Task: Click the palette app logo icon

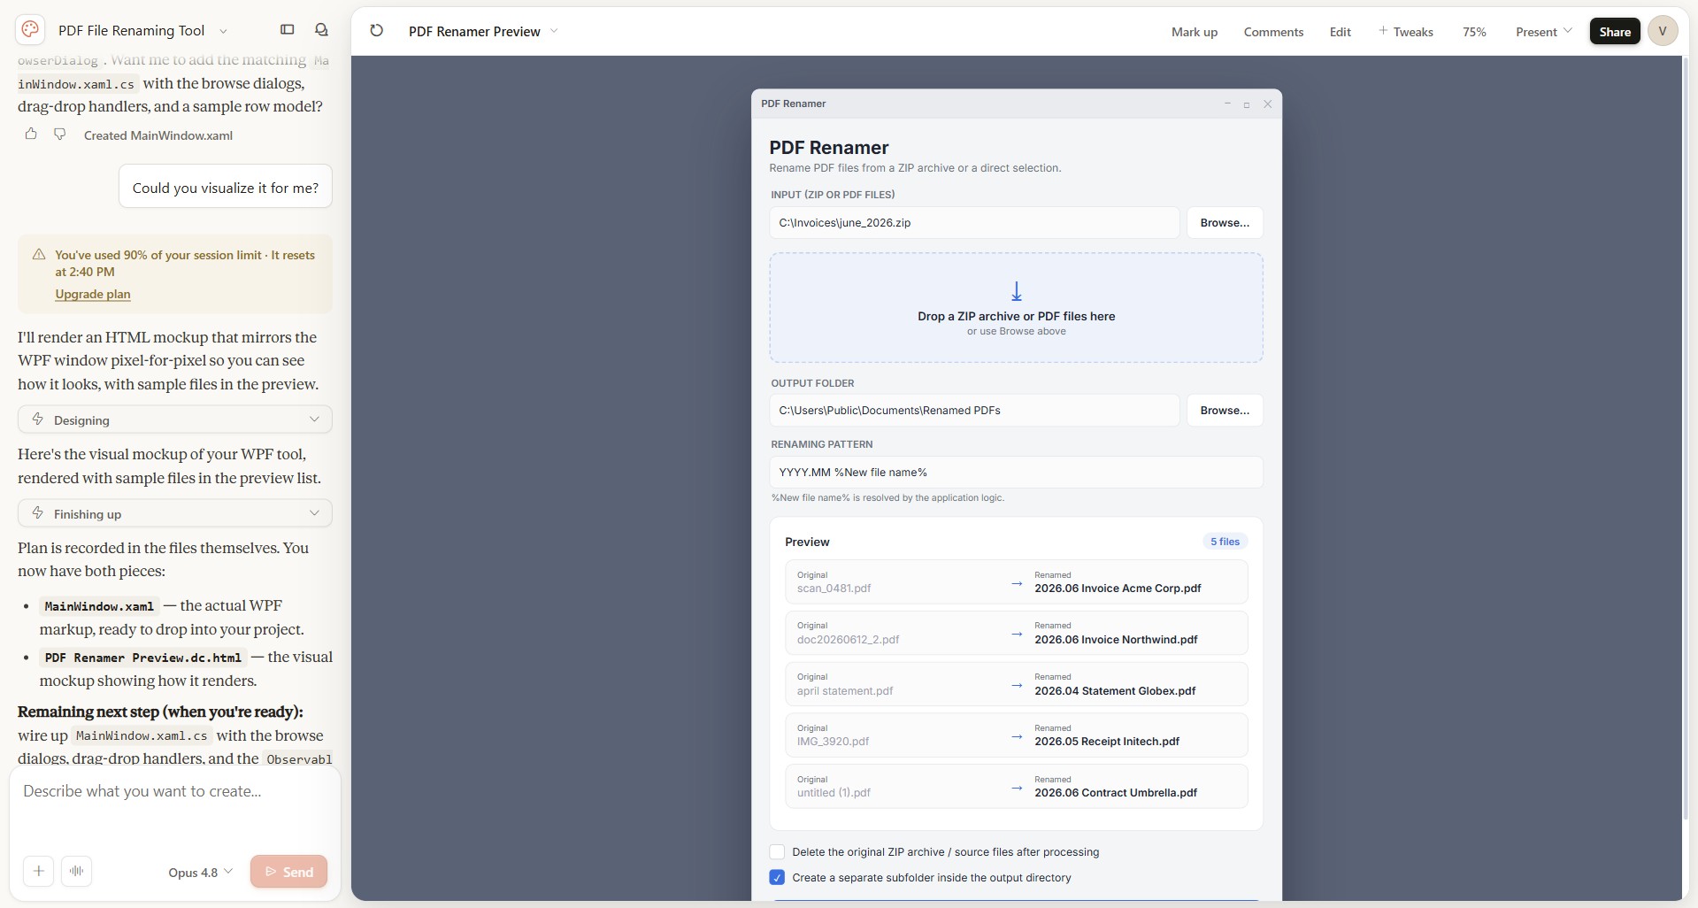Action: (x=30, y=30)
